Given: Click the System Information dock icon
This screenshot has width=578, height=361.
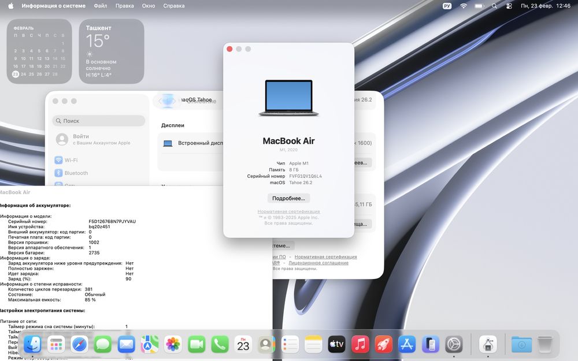Looking at the screenshot, I should [x=488, y=345].
